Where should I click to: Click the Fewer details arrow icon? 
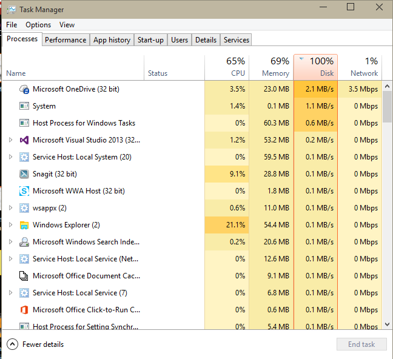point(13,344)
